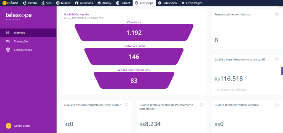The image size is (283, 133).
Task: Click the Tentativas (12%) label
Action: pos(134,46)
